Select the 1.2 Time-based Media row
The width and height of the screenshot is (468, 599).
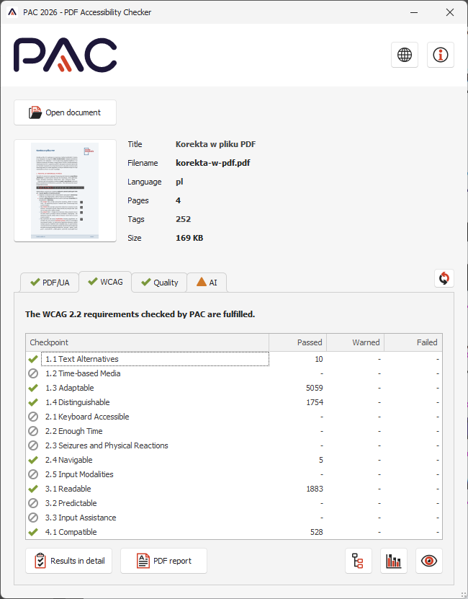pyautogui.click(x=234, y=373)
